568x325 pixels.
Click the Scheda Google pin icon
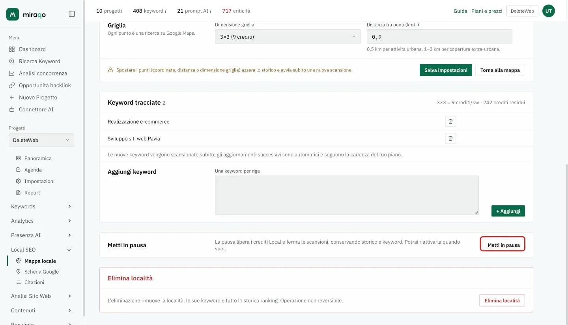pos(18,272)
